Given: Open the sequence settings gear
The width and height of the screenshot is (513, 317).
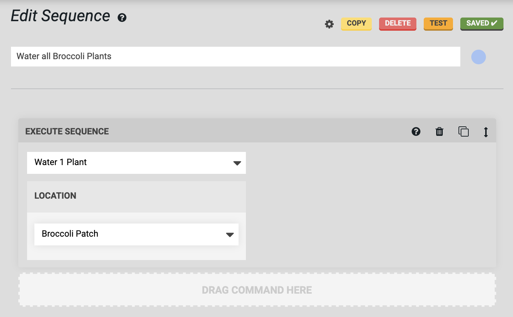Looking at the screenshot, I should coord(329,24).
